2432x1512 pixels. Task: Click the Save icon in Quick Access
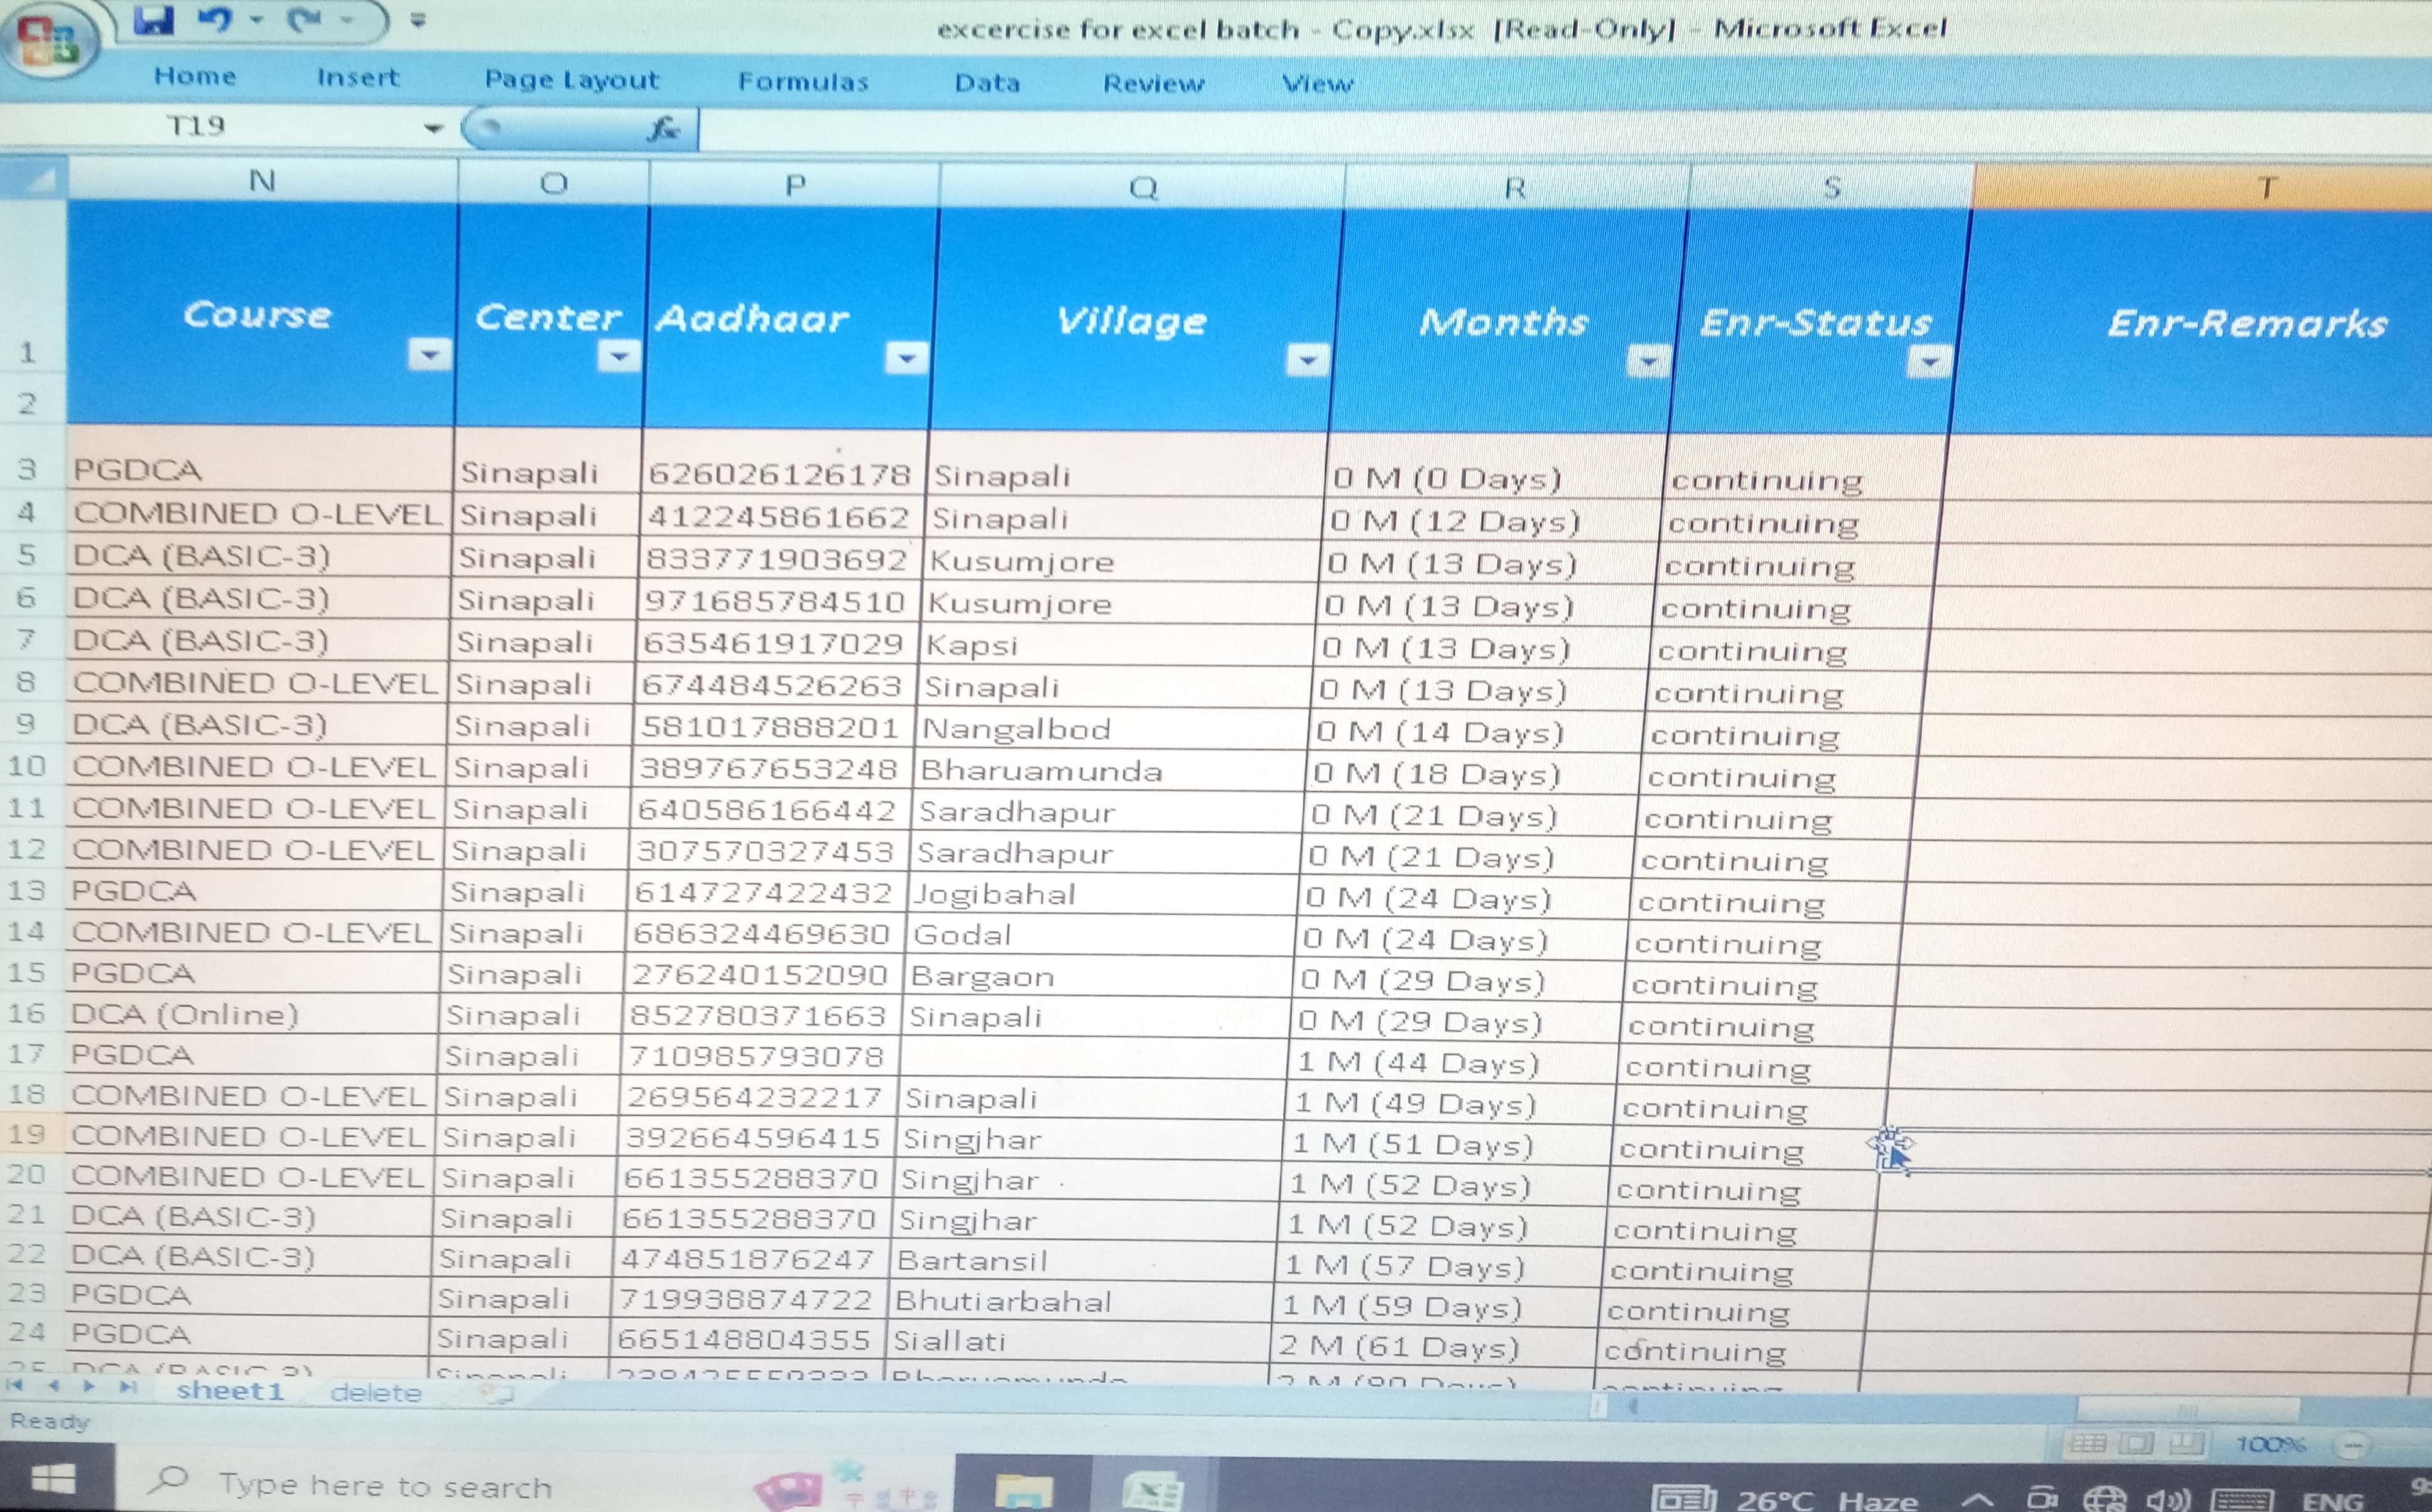point(153,19)
